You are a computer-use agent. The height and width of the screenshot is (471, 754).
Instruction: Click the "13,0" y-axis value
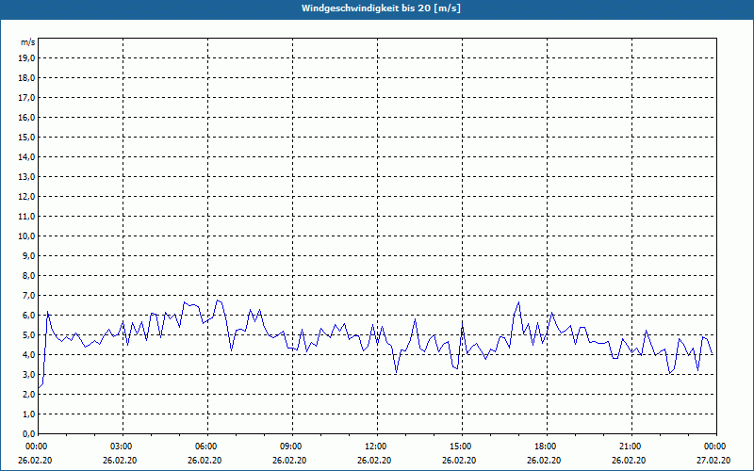coord(26,176)
